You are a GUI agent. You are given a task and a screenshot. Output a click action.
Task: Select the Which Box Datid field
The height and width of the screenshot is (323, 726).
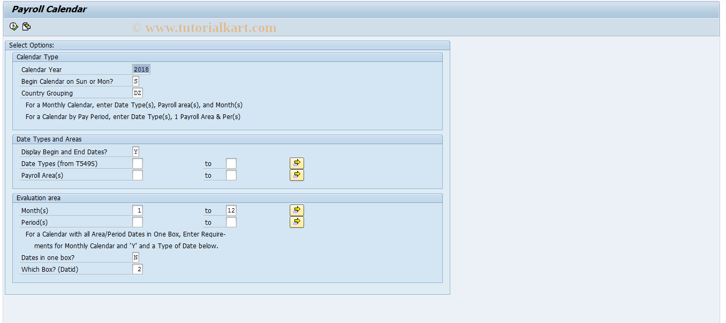138,269
